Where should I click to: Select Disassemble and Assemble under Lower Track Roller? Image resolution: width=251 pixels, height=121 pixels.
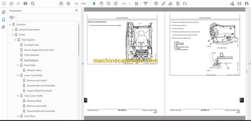point(41,86)
